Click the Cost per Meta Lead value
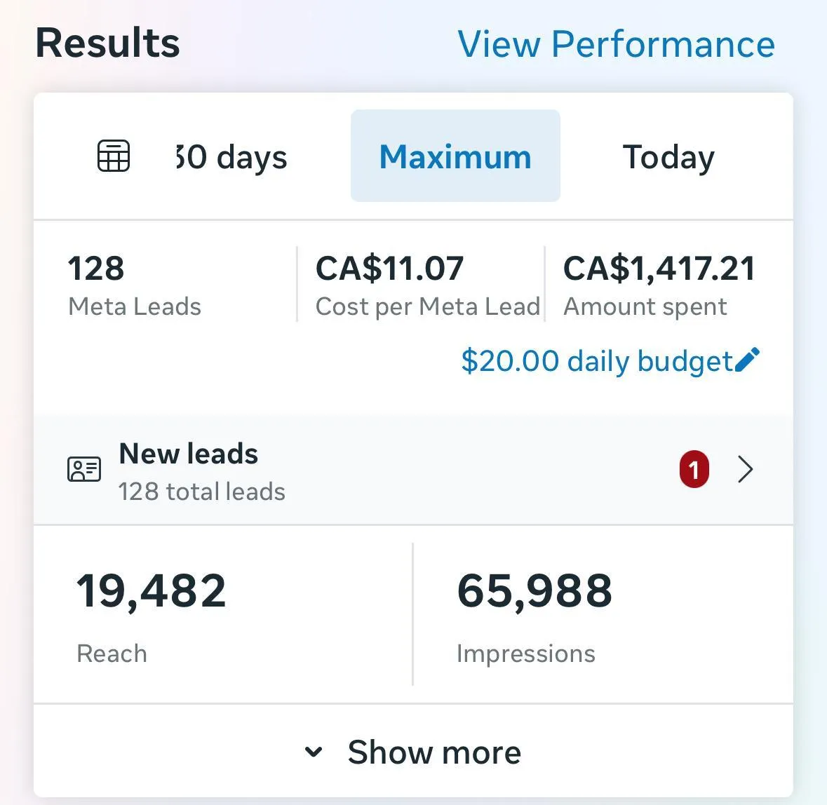The image size is (827, 805). 390,269
